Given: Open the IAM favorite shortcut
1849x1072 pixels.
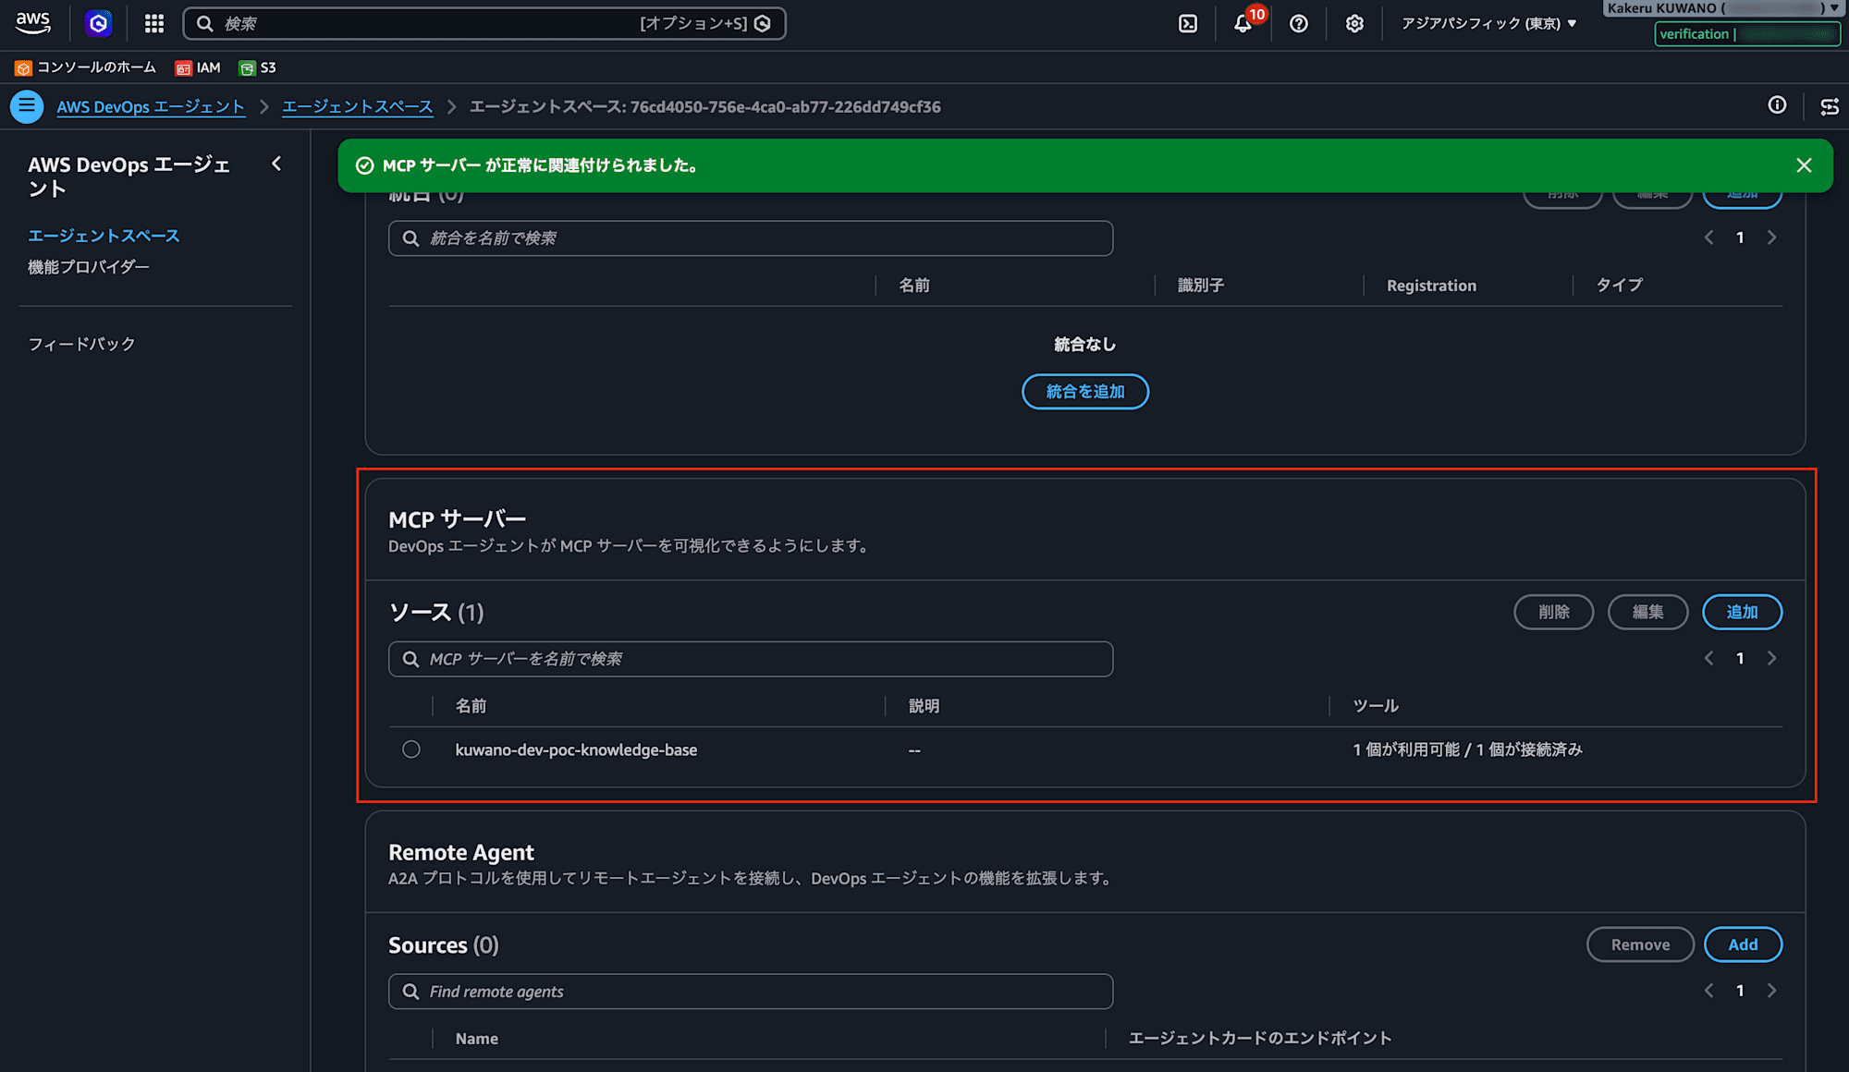Looking at the screenshot, I should coord(198,67).
